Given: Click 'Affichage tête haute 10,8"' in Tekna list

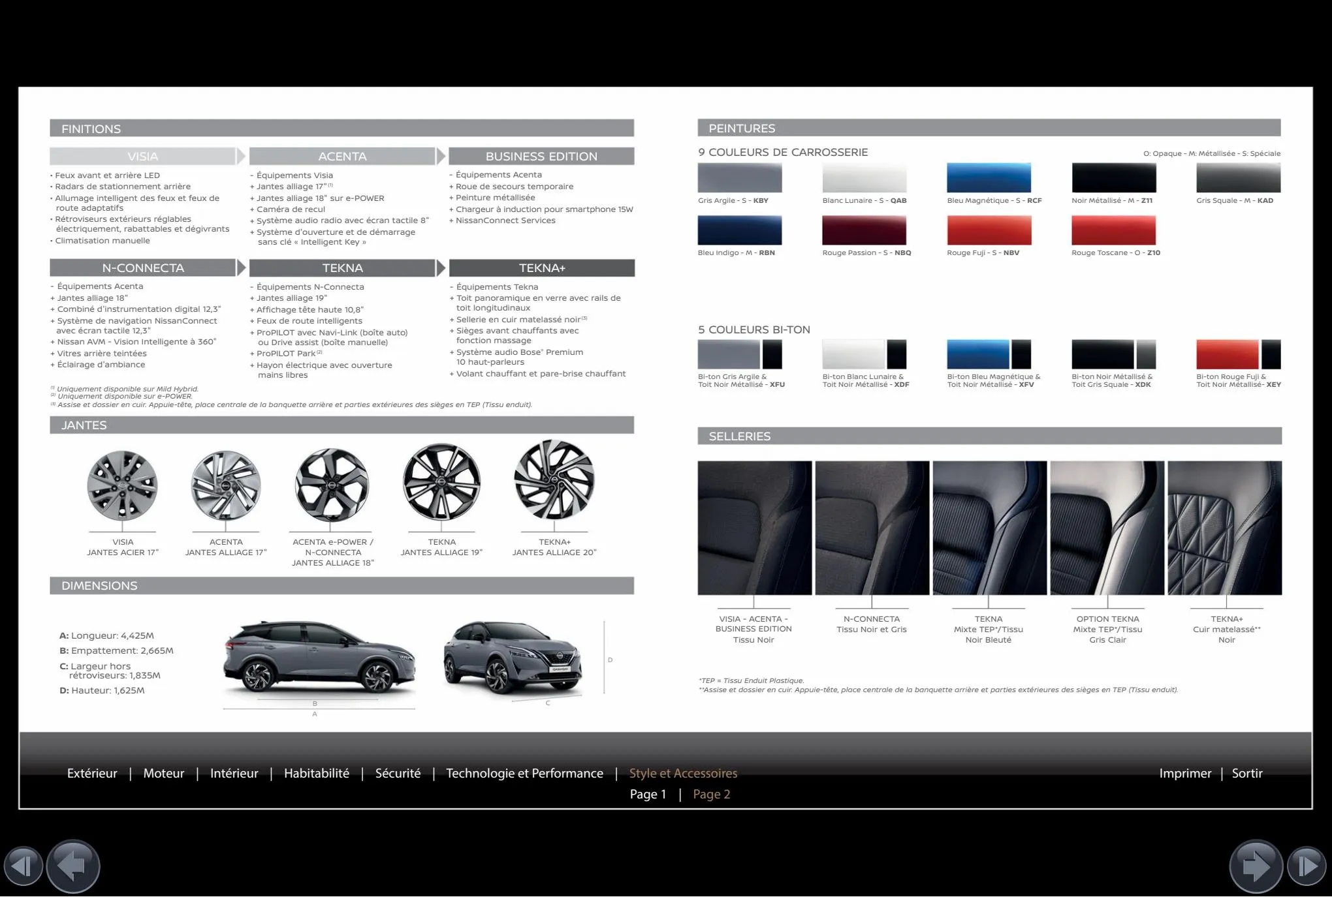Looking at the screenshot, I should (x=310, y=310).
